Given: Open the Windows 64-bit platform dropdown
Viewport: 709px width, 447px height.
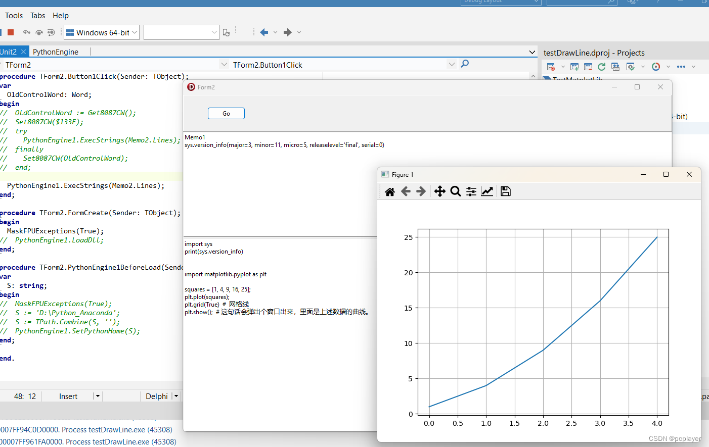Looking at the screenshot, I should click(102, 32).
